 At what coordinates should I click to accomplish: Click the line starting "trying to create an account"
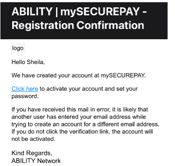point(85,124)
